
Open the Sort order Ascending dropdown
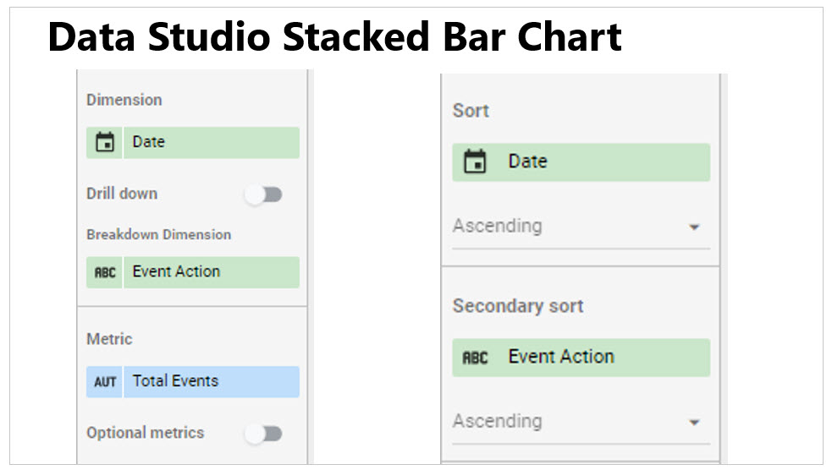[x=581, y=227]
